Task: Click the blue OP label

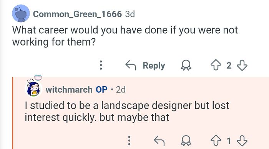Action: click(x=101, y=90)
